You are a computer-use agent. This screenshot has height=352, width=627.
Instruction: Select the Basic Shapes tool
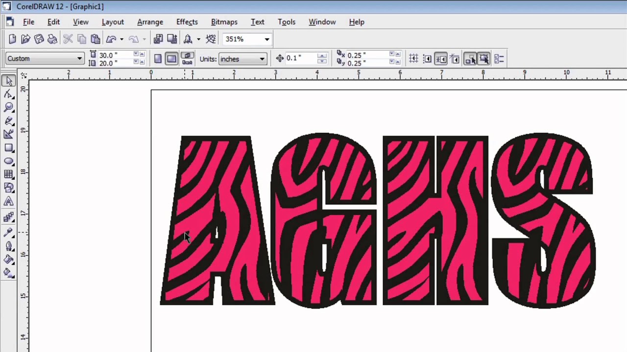click(x=9, y=188)
